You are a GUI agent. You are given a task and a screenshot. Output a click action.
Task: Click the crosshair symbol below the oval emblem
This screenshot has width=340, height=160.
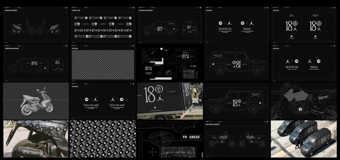(152, 152)
